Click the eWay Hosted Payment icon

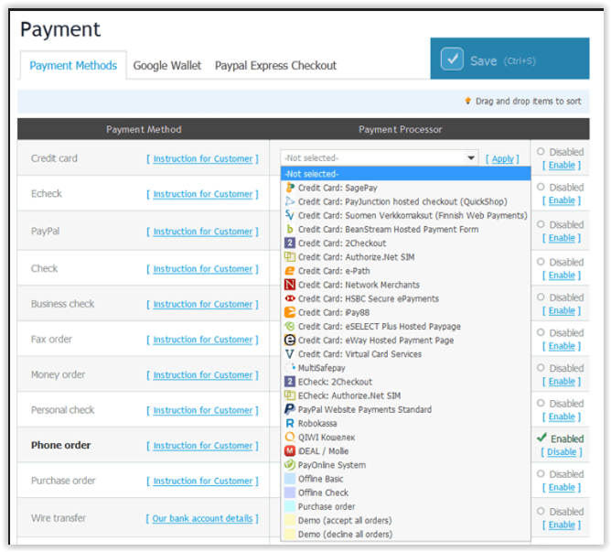pos(290,340)
